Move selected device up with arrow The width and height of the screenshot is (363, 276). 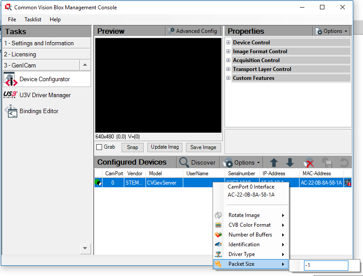(x=274, y=162)
